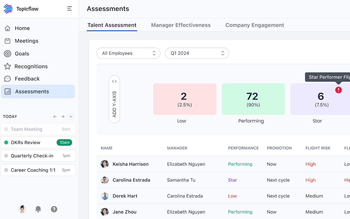Open notifications bell icon
350x219 pixels.
pos(38,209)
